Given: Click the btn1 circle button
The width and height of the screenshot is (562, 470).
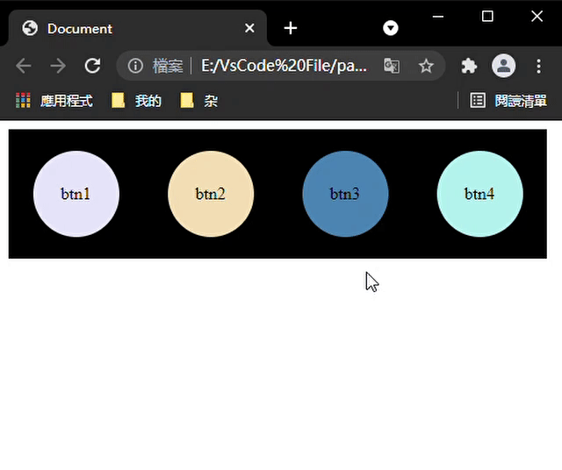Looking at the screenshot, I should pyautogui.click(x=76, y=194).
